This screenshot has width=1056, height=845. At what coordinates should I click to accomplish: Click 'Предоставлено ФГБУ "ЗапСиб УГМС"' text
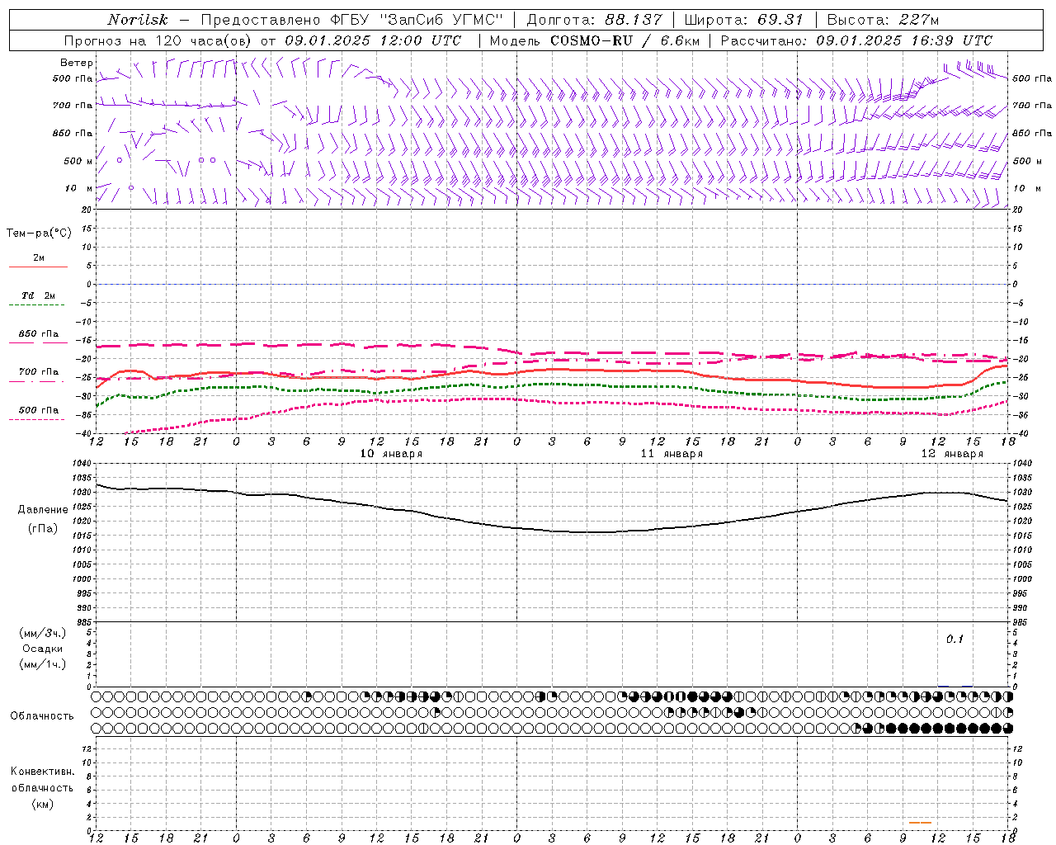(351, 20)
